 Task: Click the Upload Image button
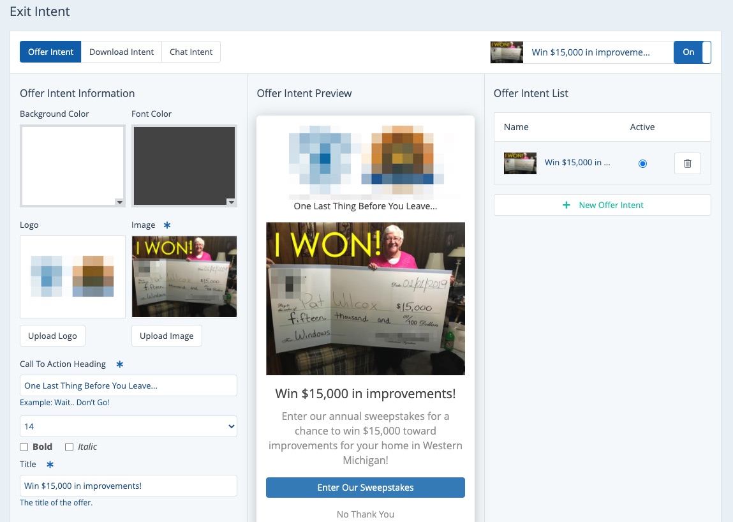click(x=167, y=336)
